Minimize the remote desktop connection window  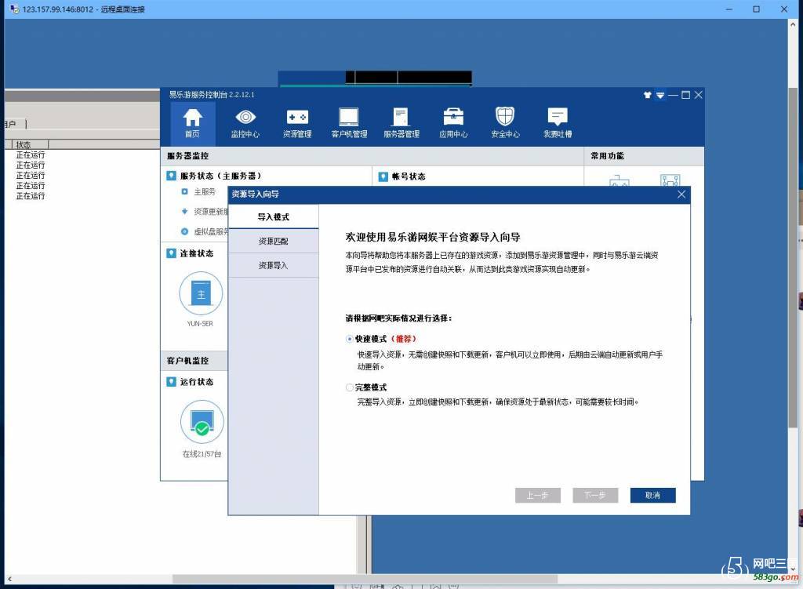coord(729,9)
